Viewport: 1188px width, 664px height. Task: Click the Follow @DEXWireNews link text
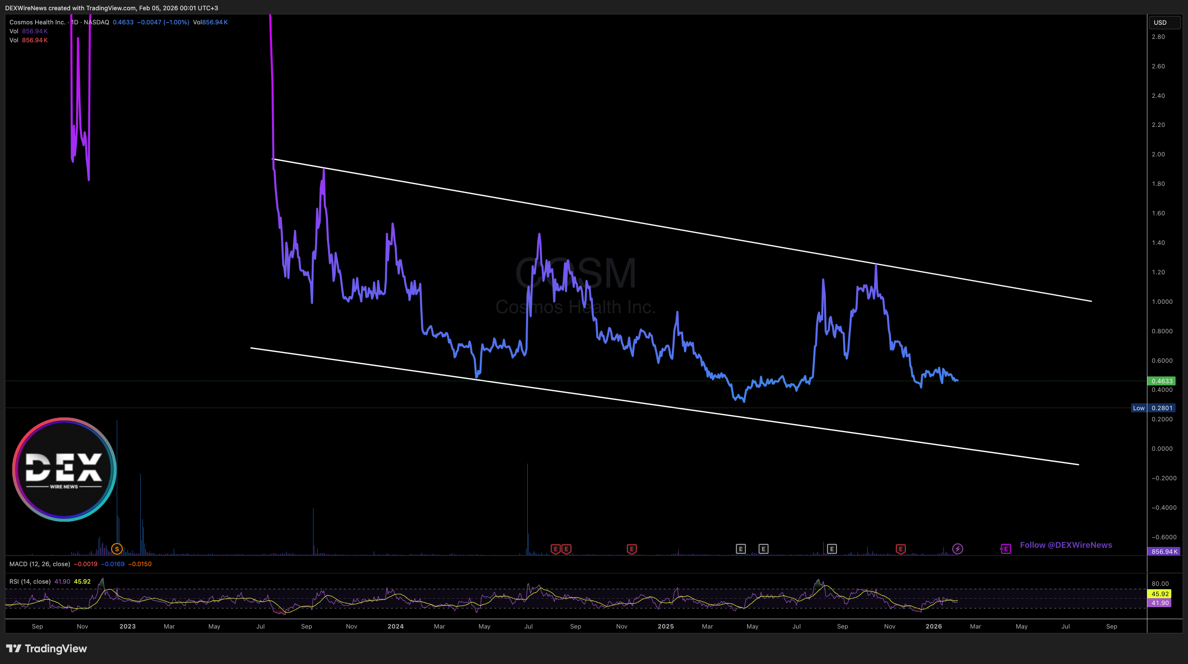(x=1065, y=545)
